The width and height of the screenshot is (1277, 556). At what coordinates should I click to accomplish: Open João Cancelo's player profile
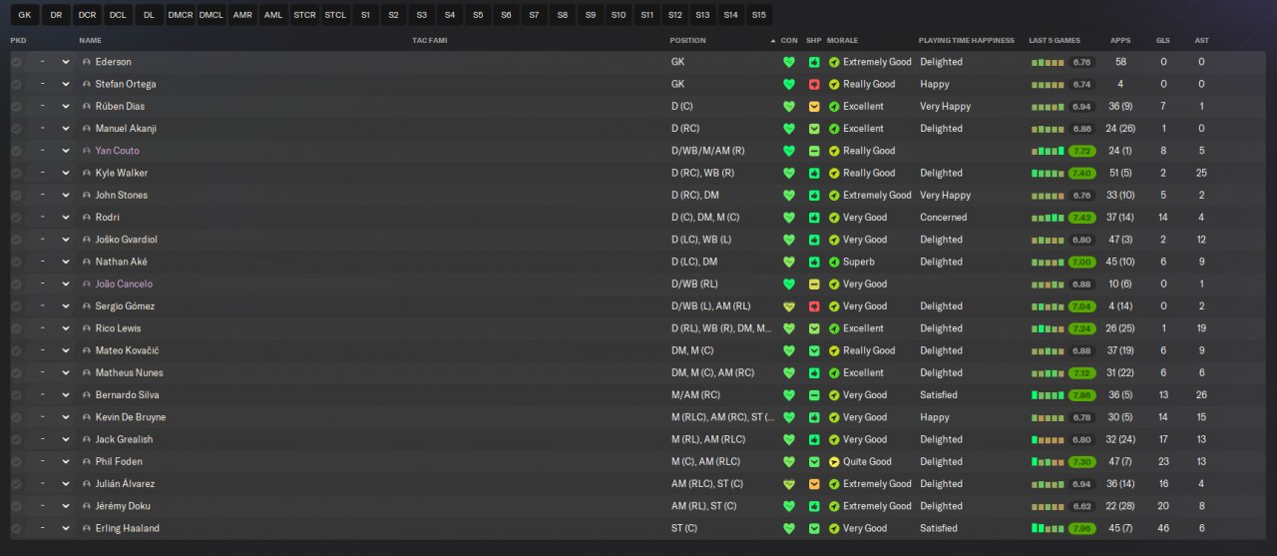[x=124, y=283]
